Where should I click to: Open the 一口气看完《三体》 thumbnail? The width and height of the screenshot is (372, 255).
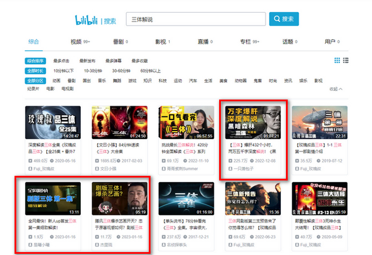coord(186,123)
